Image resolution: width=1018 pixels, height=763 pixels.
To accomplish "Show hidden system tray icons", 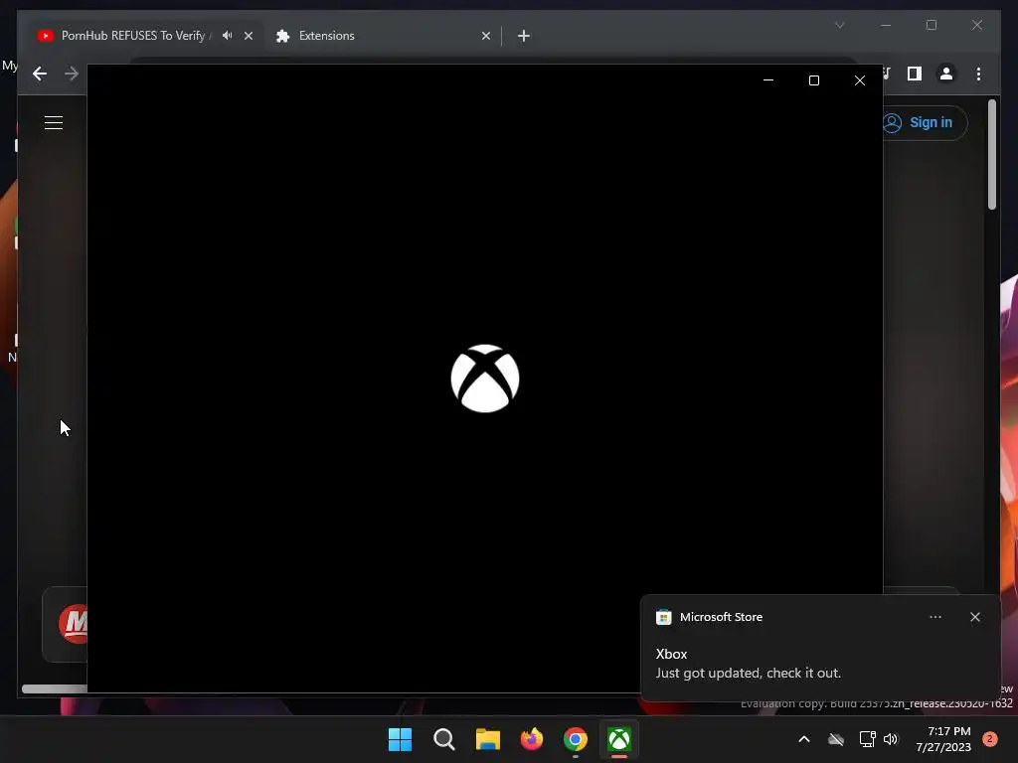I will 803,739.
